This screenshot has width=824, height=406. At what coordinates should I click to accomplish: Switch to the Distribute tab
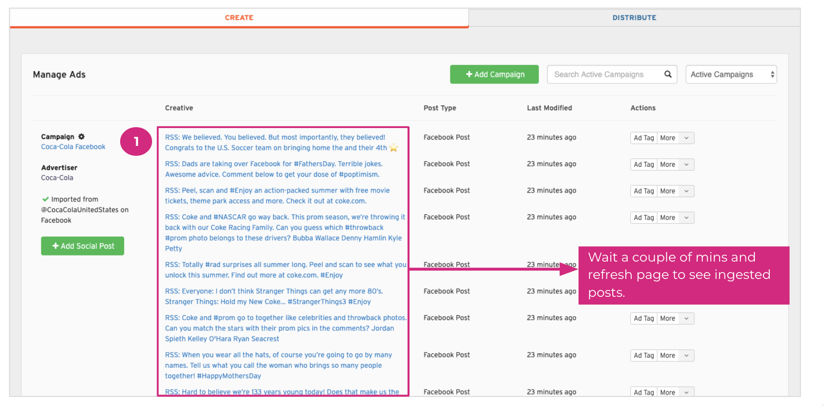pyautogui.click(x=634, y=18)
